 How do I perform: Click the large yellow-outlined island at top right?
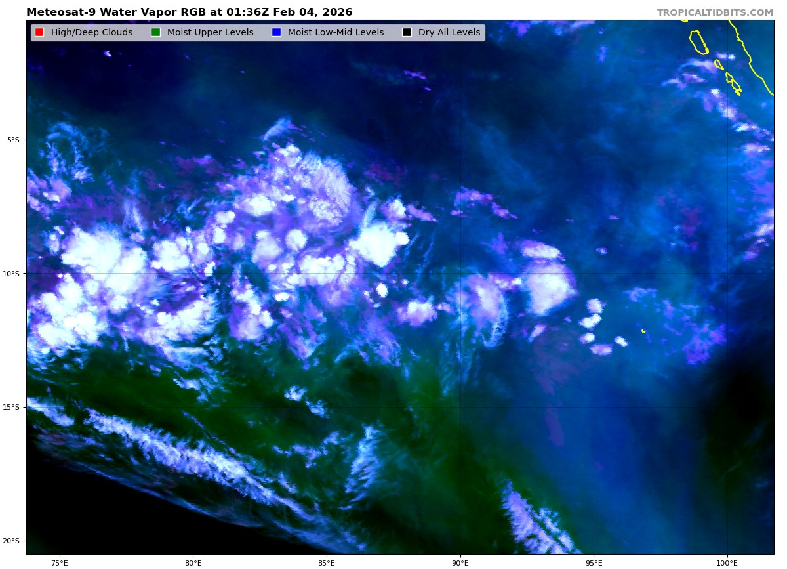point(698,42)
